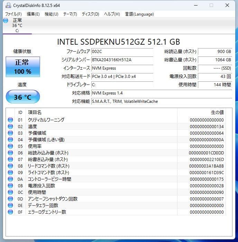Click status orb for 07 総書き込み量 row
The height and width of the screenshot is (242, 238).
pos(10,159)
